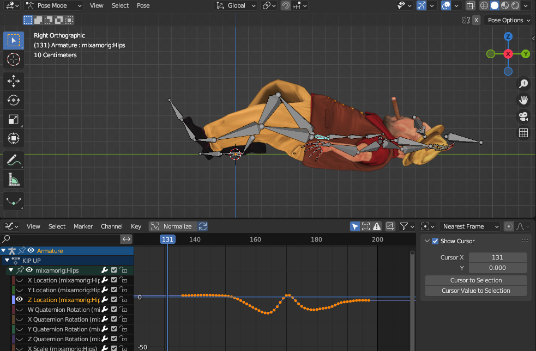Uncheck the Show Cursor checkbox
Screen dimensions: 536x351
click(x=435, y=241)
